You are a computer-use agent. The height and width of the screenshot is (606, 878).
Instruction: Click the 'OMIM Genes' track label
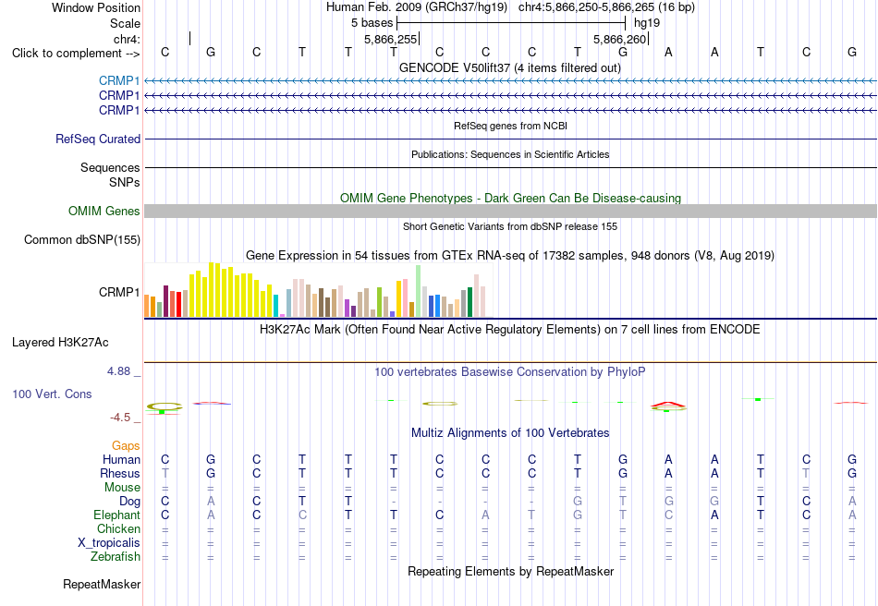click(x=104, y=211)
